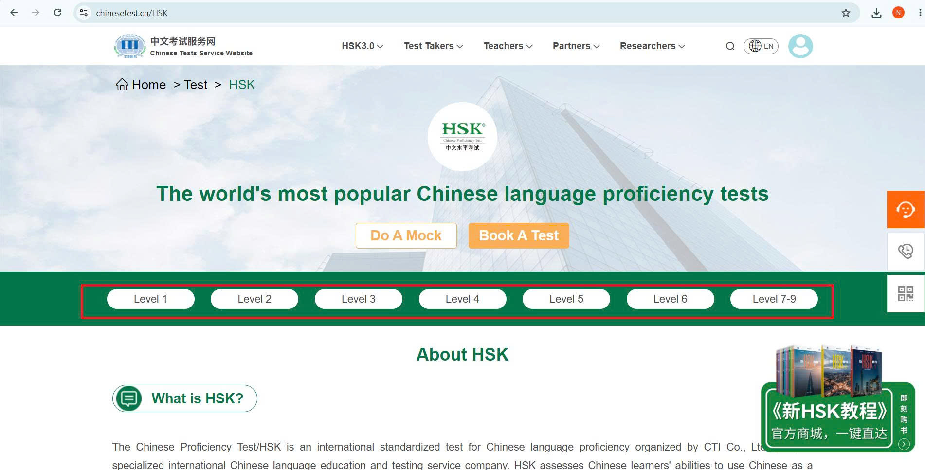
Task: Open the site search magnifier
Action: [x=730, y=46]
